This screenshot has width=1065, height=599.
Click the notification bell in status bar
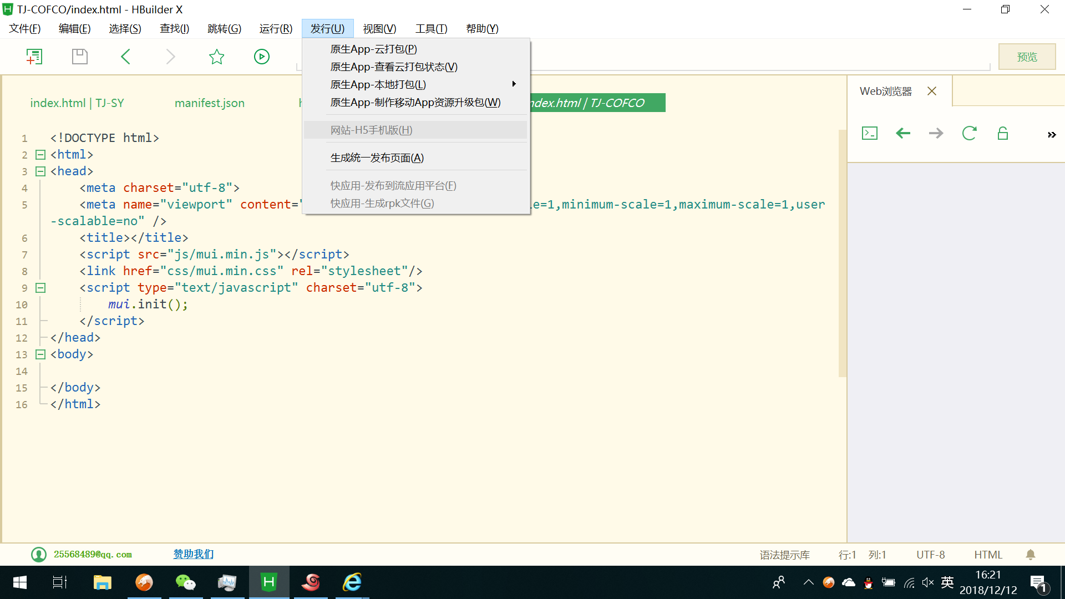point(1031,555)
